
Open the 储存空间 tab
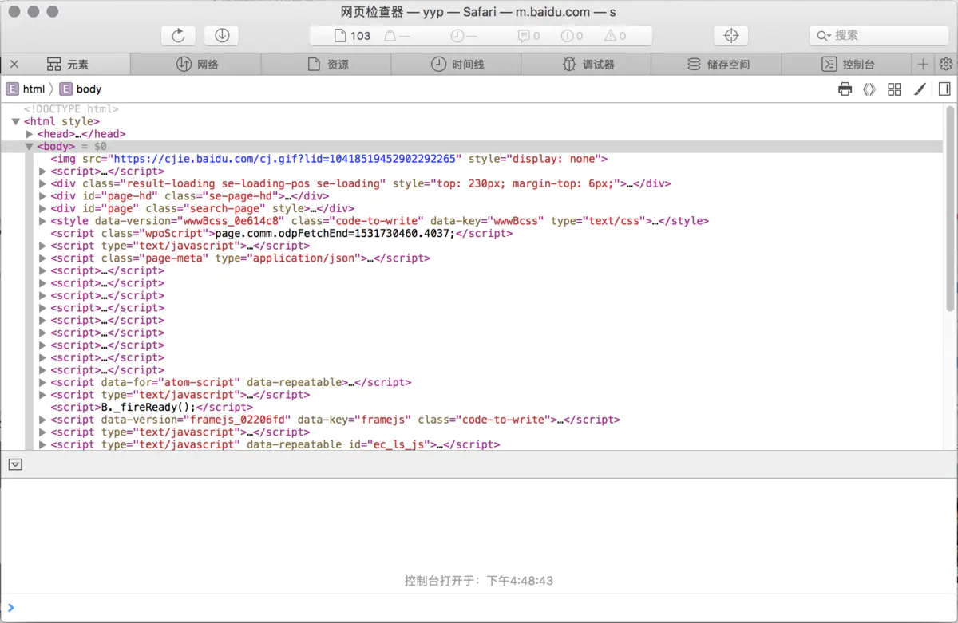tap(716, 65)
